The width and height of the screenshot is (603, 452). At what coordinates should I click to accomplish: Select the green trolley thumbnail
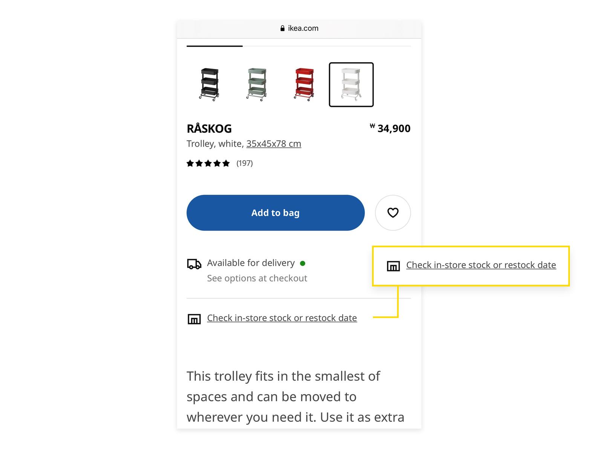[x=257, y=84]
